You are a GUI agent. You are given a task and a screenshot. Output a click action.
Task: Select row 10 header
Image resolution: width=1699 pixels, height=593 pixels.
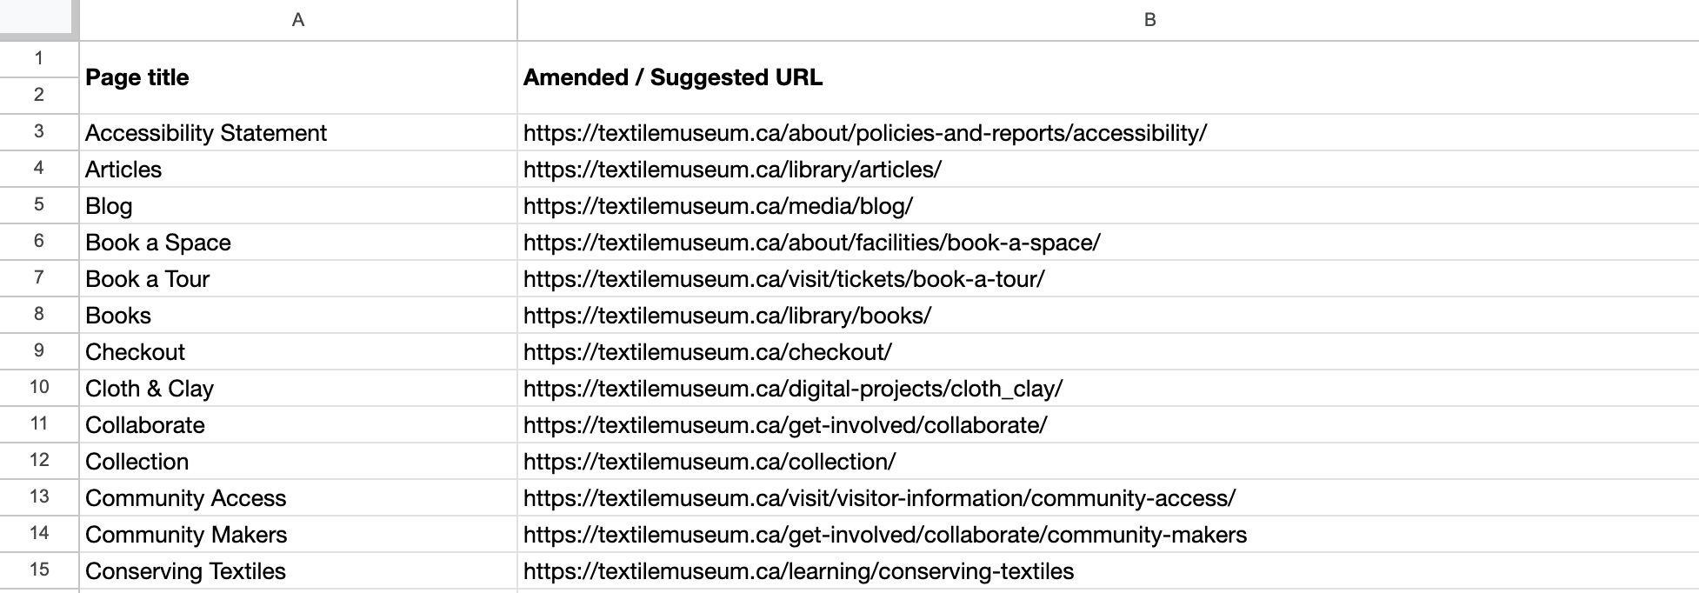(39, 387)
